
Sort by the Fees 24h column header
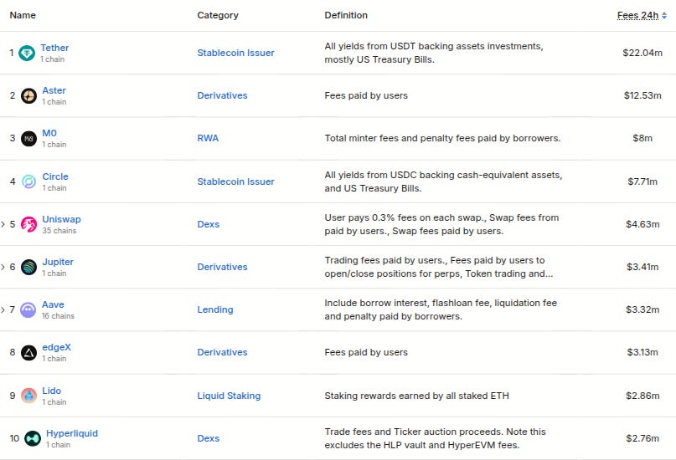pos(637,16)
